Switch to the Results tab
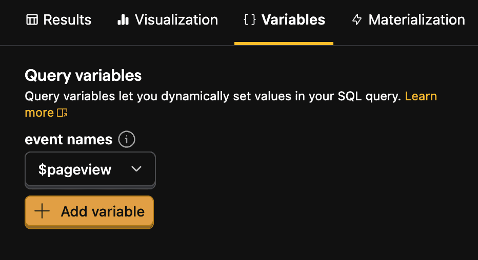478x260 pixels. (x=67, y=20)
